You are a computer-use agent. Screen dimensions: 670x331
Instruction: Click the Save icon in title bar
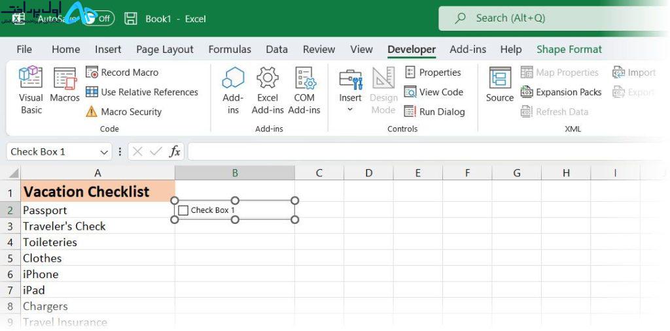pos(131,18)
